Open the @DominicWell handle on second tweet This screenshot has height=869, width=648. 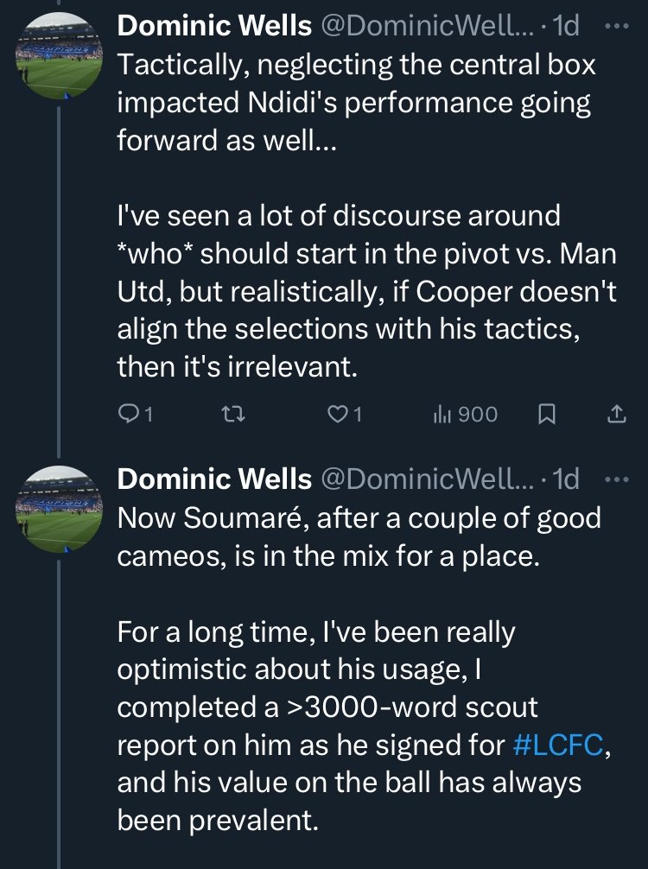point(428,479)
